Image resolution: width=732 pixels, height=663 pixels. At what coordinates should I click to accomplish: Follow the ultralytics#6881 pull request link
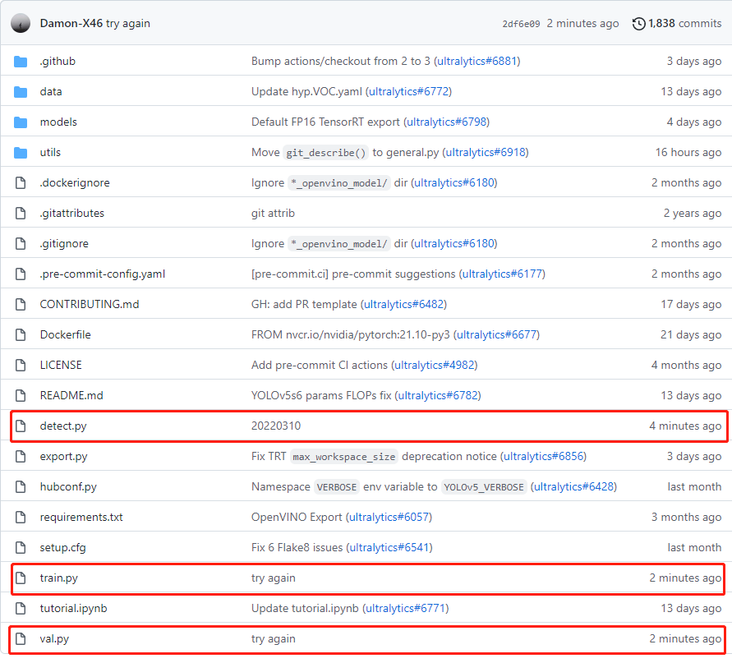point(477,61)
